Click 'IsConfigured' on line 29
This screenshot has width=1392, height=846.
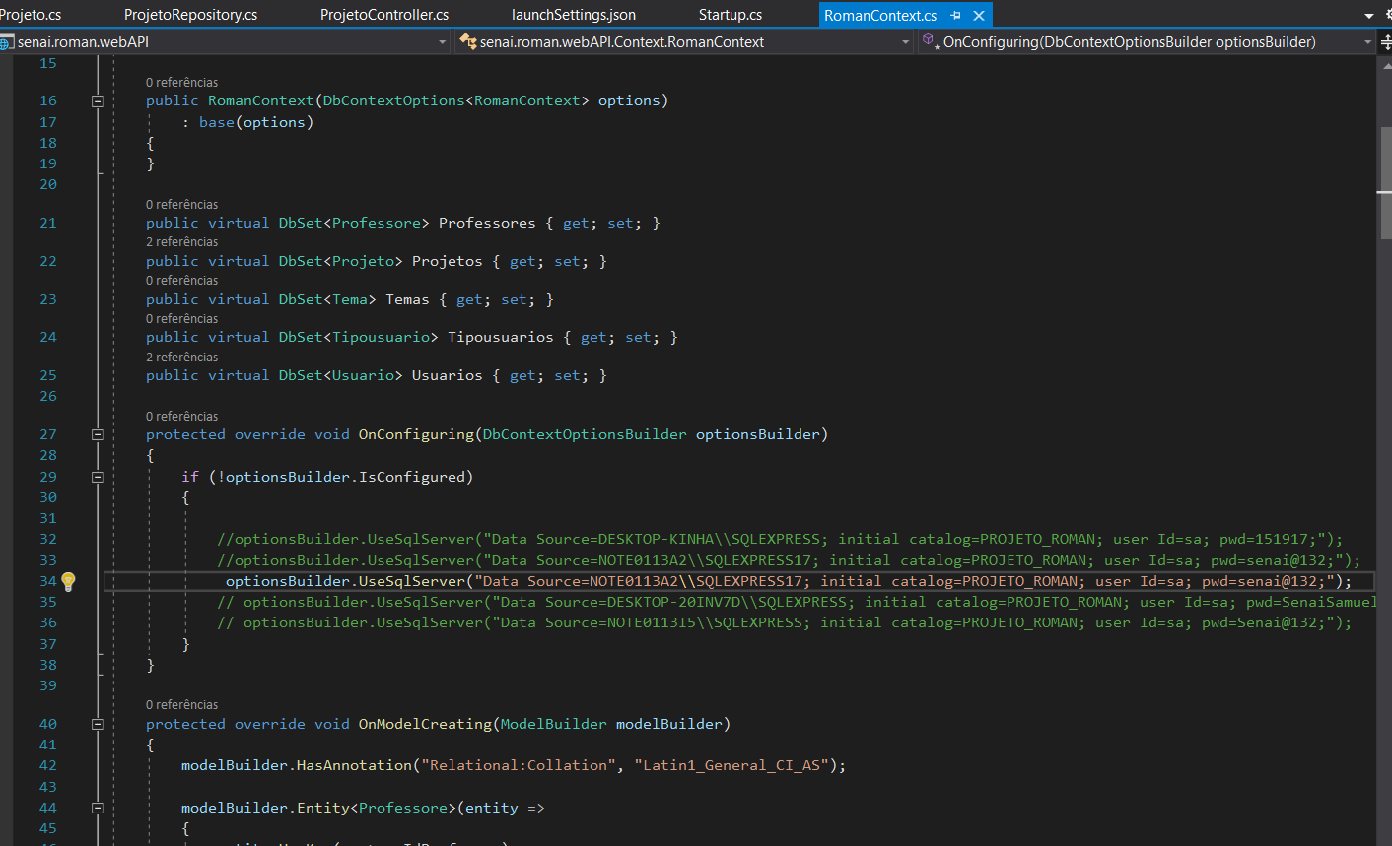click(x=411, y=477)
